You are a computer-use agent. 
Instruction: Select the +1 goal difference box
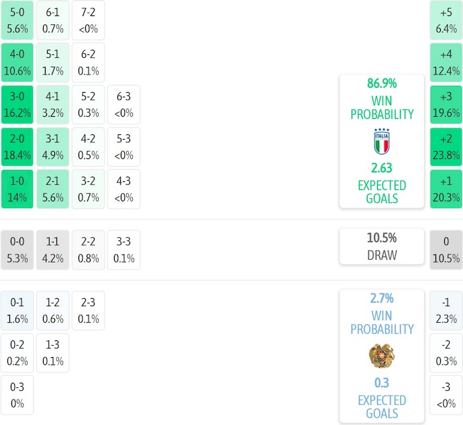(x=446, y=189)
